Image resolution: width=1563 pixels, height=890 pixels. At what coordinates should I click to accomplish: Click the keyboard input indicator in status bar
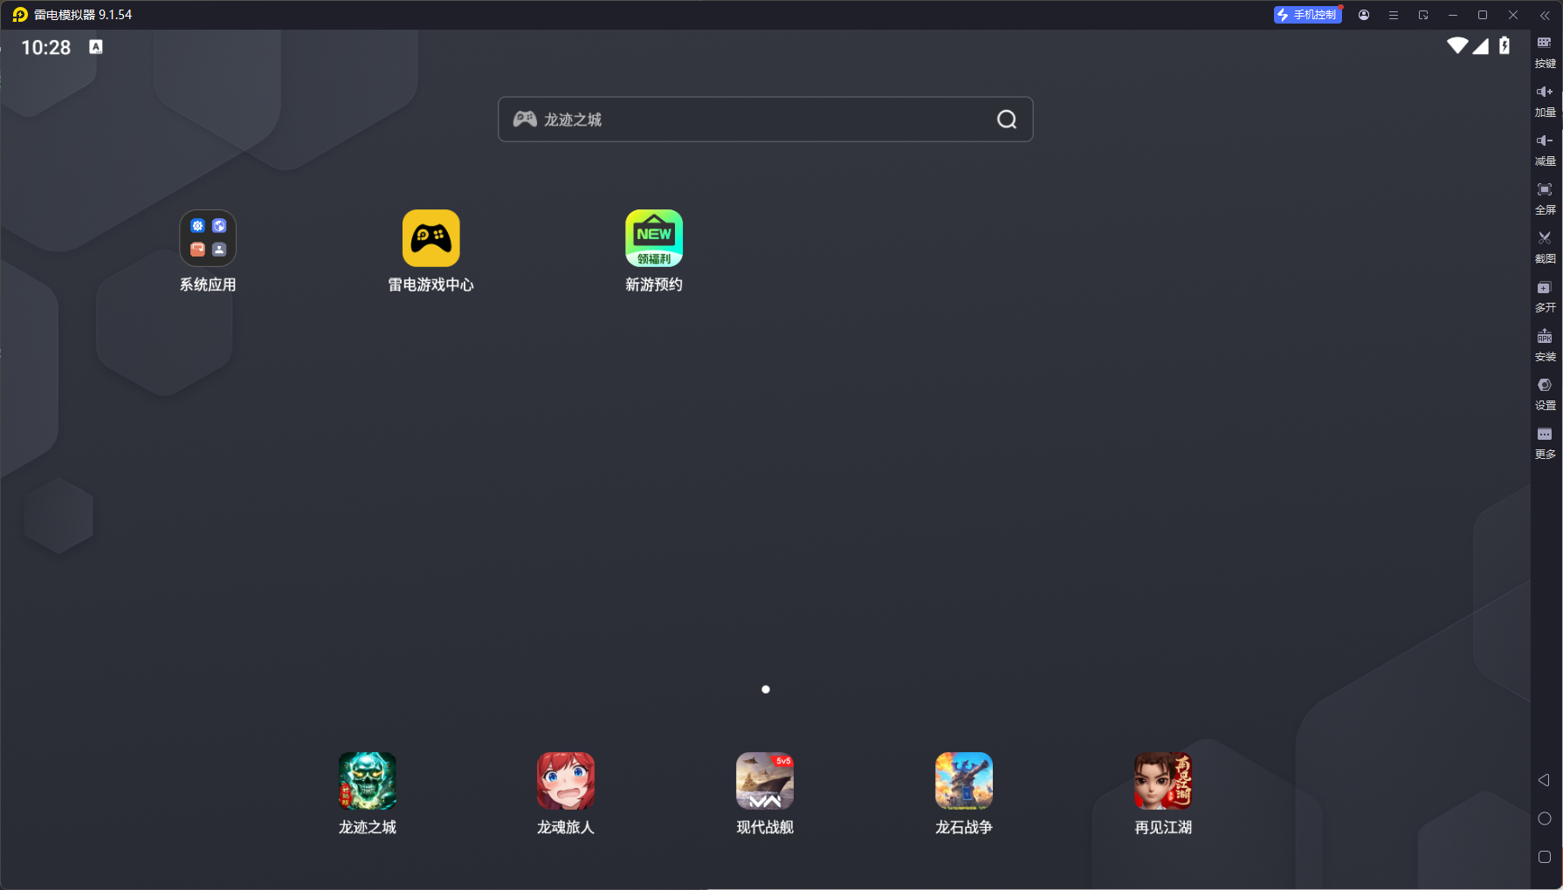coord(96,47)
